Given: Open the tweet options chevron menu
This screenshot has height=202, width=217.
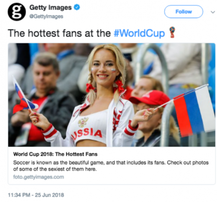Looking at the screenshot, I should 213,12.
